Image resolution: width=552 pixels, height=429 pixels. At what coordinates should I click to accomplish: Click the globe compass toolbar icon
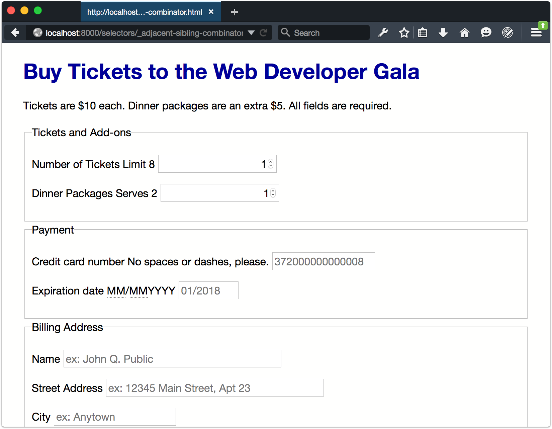[508, 33]
